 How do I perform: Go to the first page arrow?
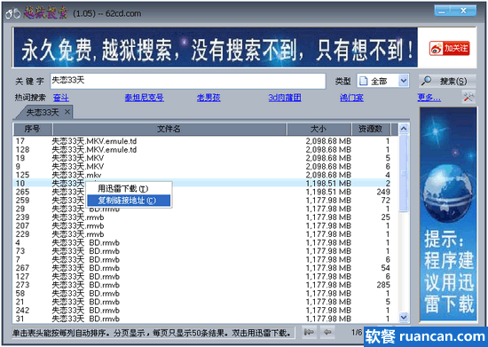309,333
